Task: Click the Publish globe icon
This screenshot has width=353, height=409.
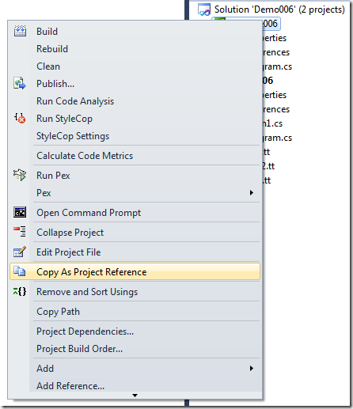Action: 20,84
